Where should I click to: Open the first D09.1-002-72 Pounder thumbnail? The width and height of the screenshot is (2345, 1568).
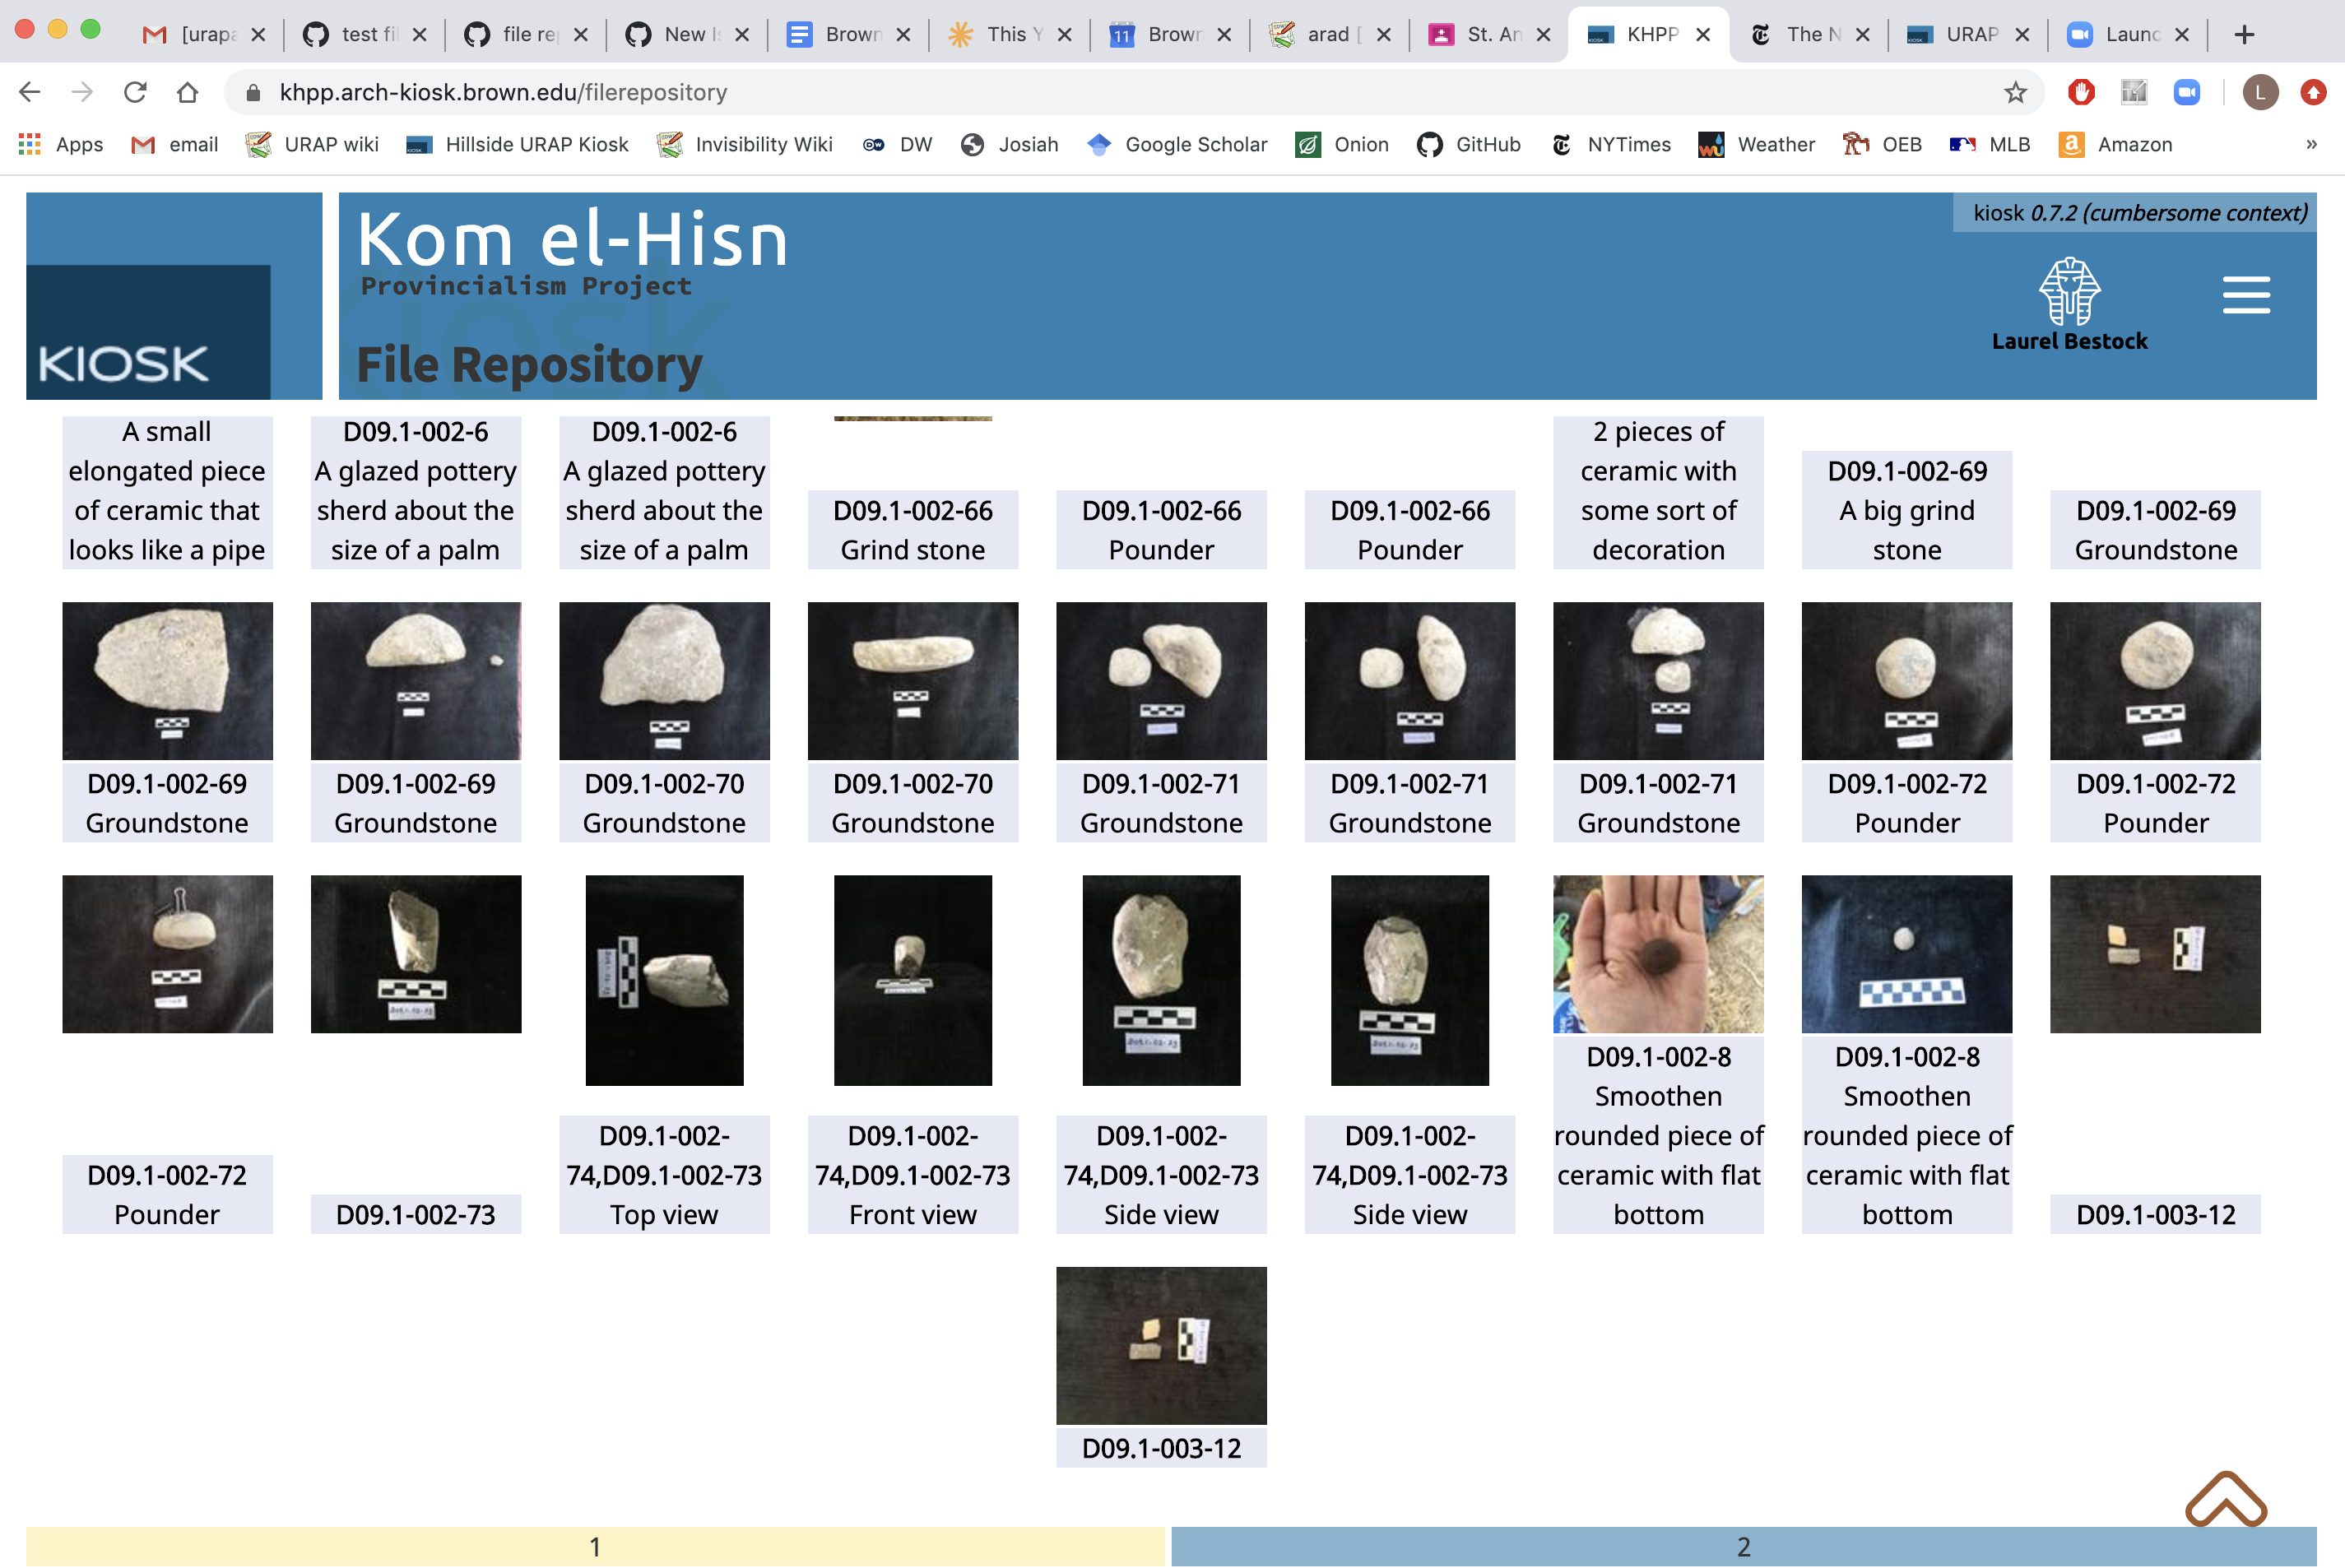(1906, 680)
